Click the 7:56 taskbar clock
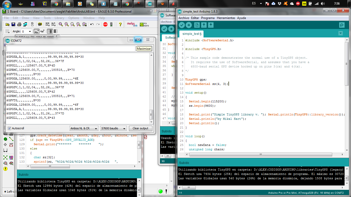Screen dimensions: 351x197 coord(337,4)
